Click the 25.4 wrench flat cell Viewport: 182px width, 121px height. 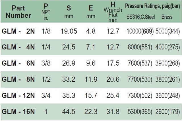click(113, 95)
